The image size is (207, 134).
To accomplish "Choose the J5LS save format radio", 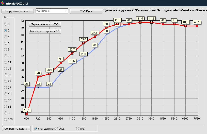I will click(x=57, y=129).
